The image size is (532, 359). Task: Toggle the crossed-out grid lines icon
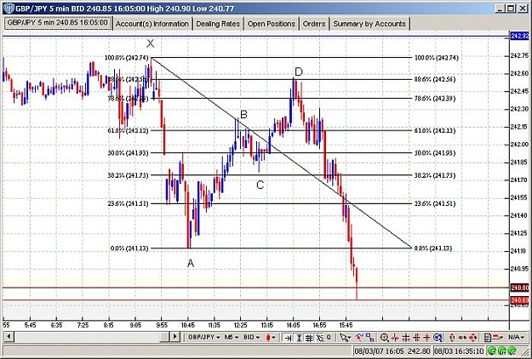319,337
